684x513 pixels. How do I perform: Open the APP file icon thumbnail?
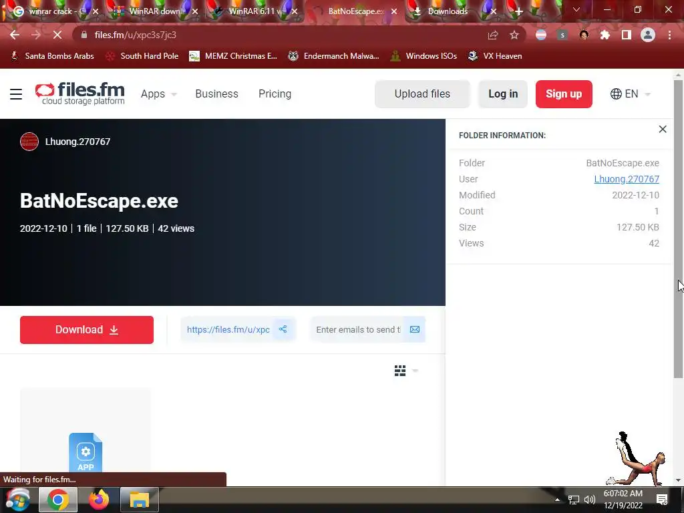85,453
